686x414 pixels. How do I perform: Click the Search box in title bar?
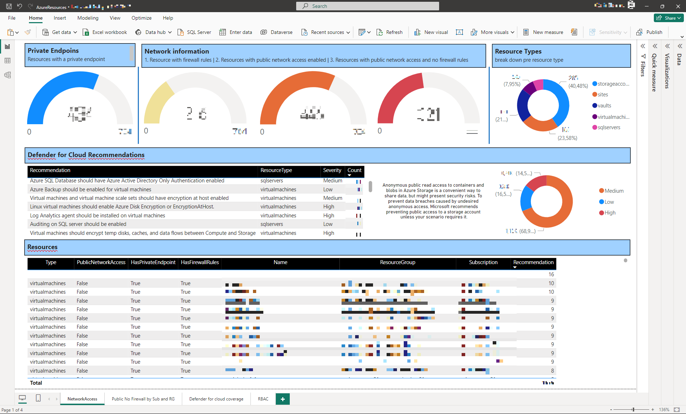pos(367,6)
